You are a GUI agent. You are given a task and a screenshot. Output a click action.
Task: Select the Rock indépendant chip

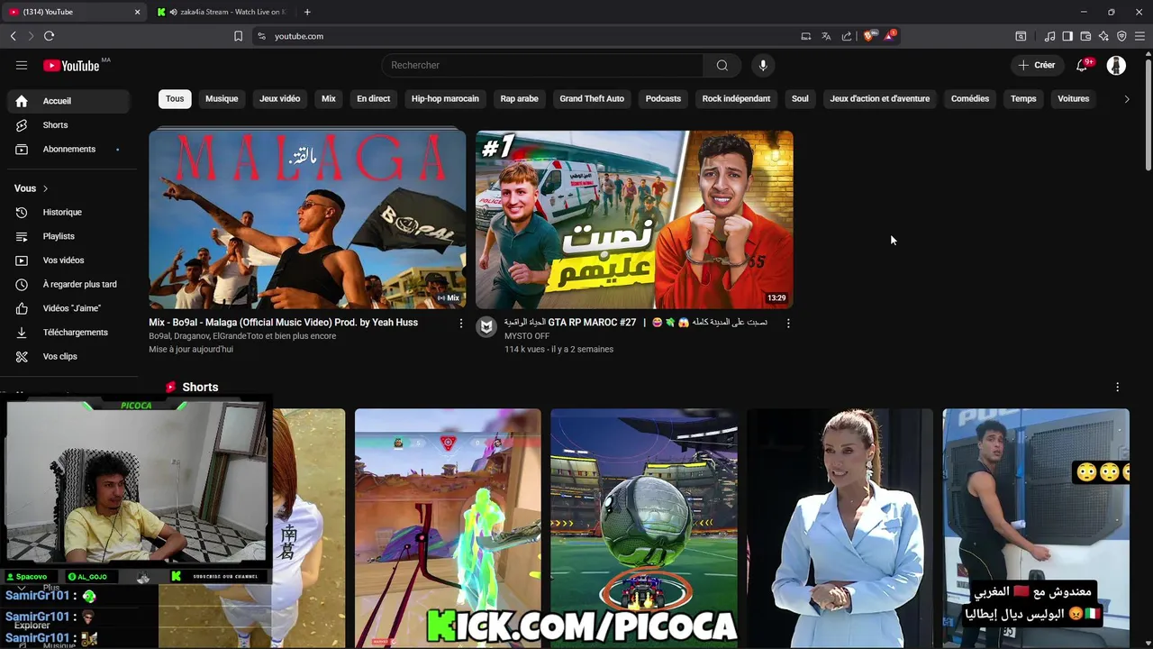point(736,98)
